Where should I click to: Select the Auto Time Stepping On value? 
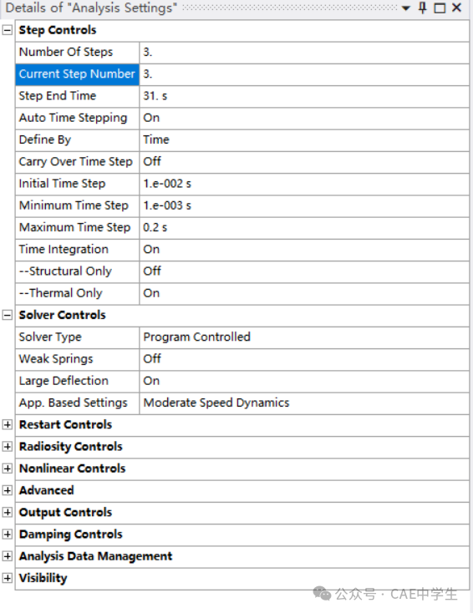click(304, 118)
